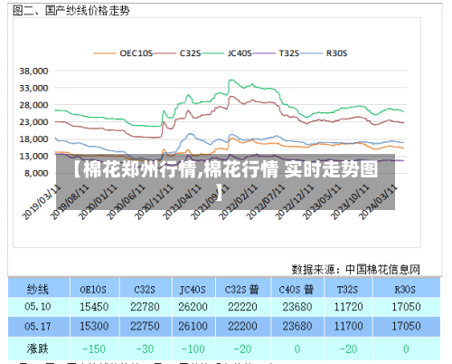Click the 11720 cell in 05.10 row
This screenshot has height=364, width=452.
349,307
